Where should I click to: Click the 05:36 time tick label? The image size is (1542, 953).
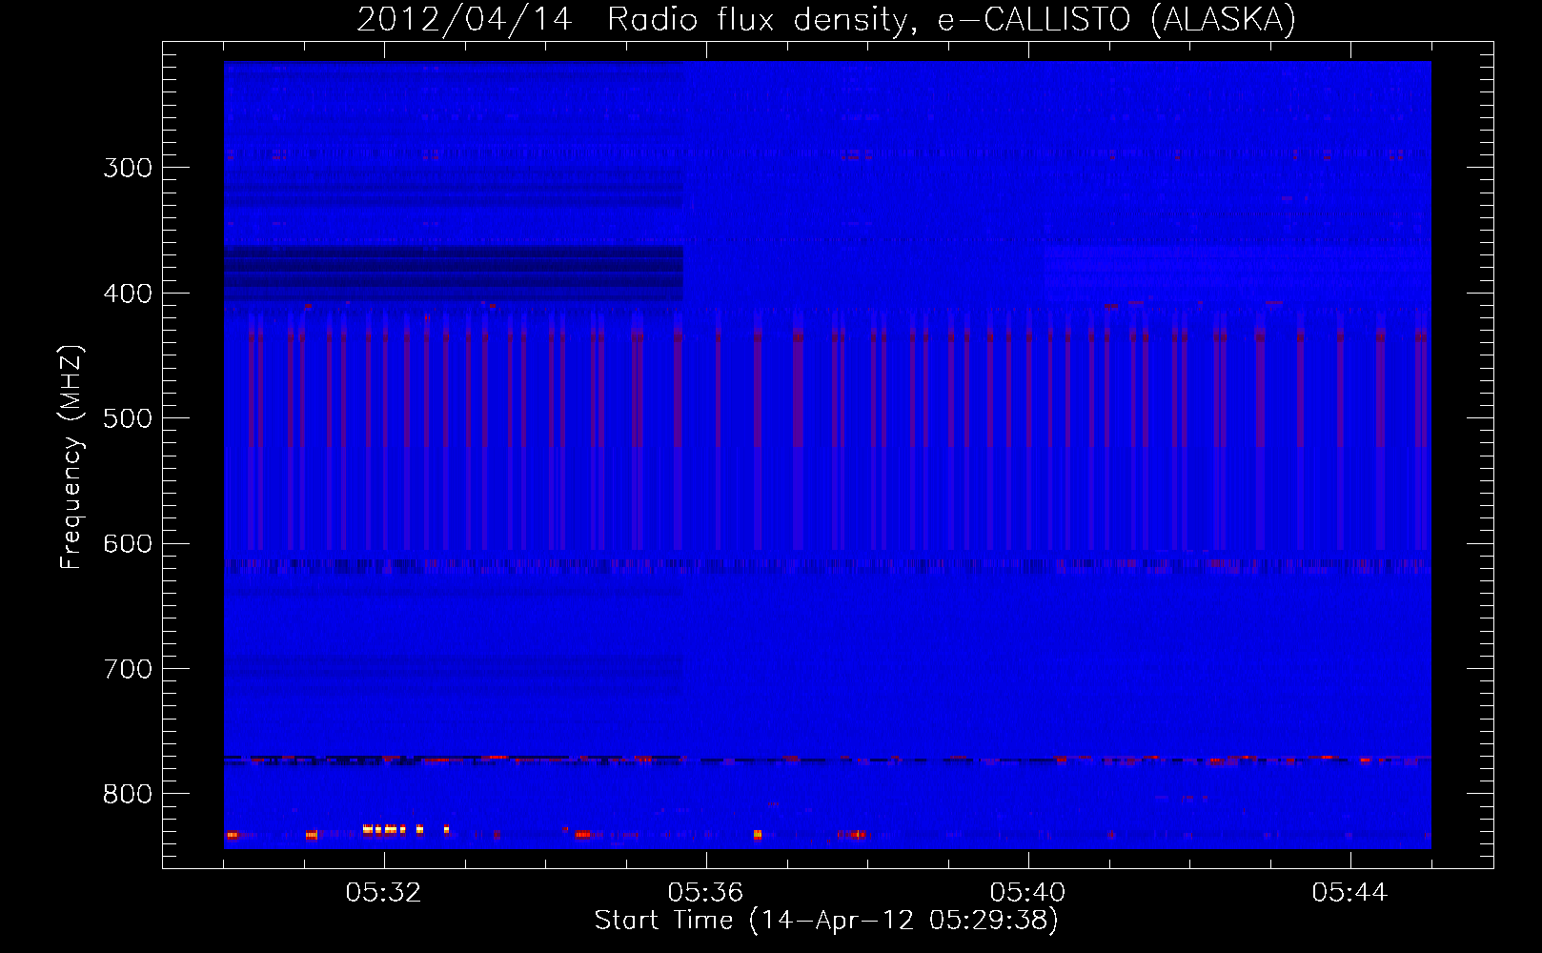point(705,892)
